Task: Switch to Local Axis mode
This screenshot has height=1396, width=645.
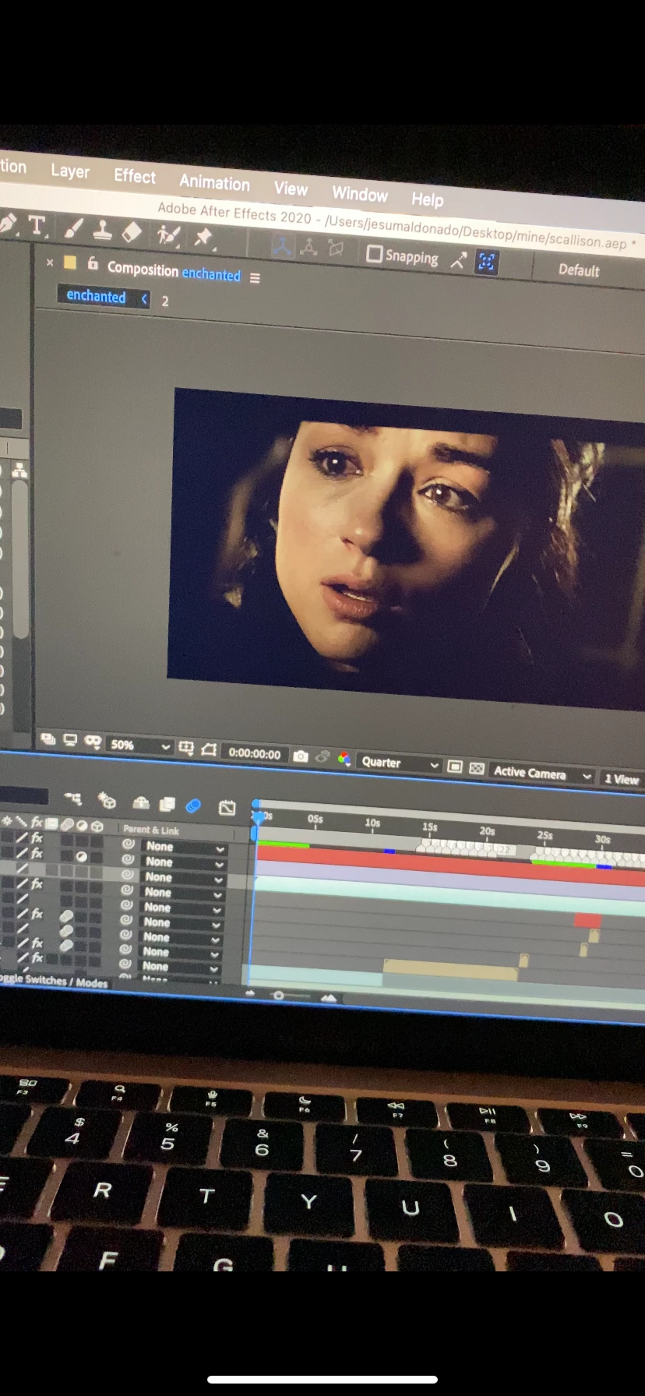Action: (282, 247)
